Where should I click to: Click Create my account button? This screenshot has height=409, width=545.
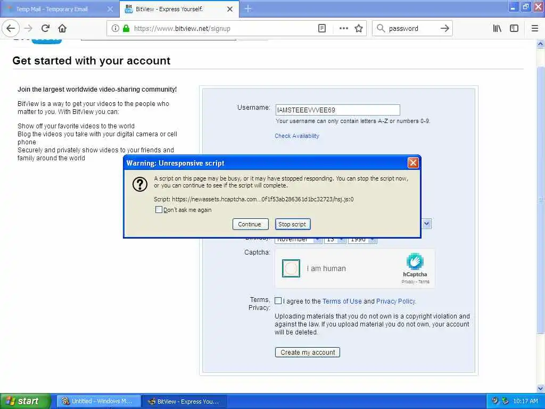point(308,353)
